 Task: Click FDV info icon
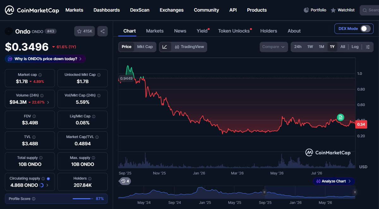click(34, 116)
